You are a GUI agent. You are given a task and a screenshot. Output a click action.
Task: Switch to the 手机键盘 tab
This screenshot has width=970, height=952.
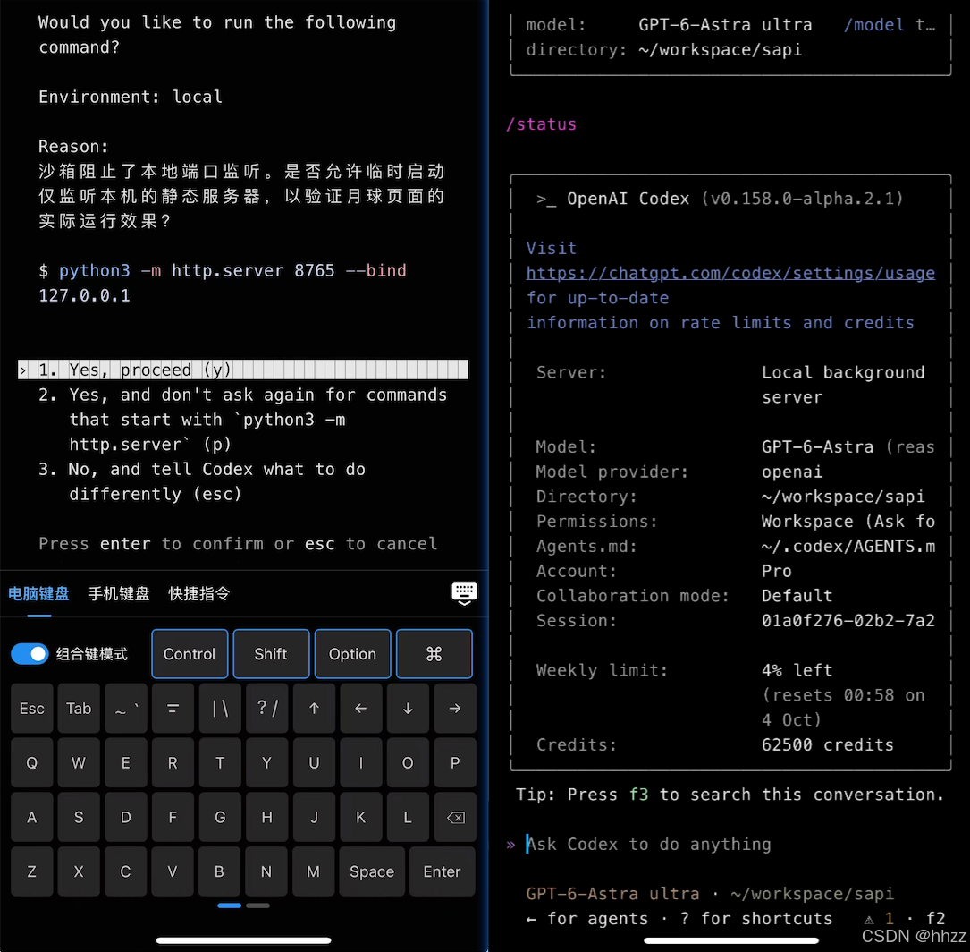pyautogui.click(x=119, y=593)
